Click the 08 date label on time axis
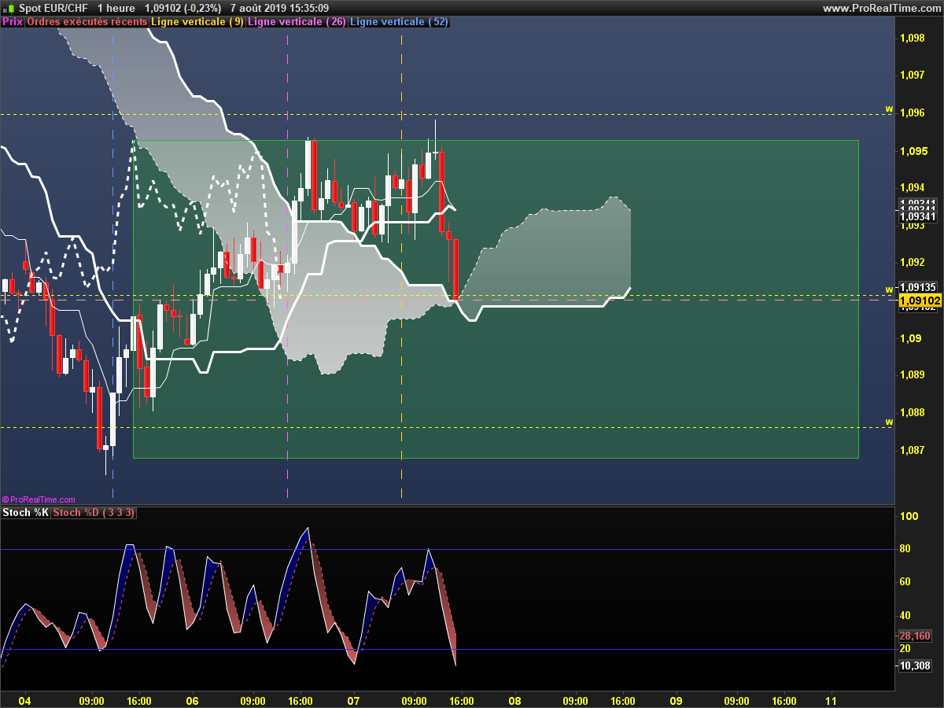The height and width of the screenshot is (708, 944). (x=514, y=700)
